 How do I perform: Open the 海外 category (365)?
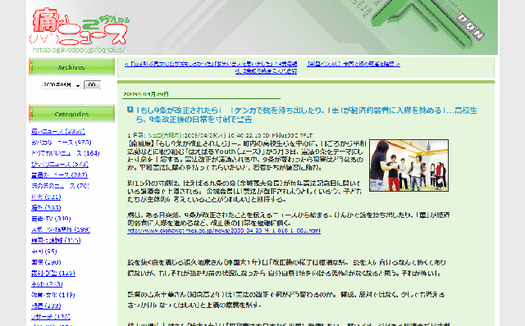[x=46, y=207]
